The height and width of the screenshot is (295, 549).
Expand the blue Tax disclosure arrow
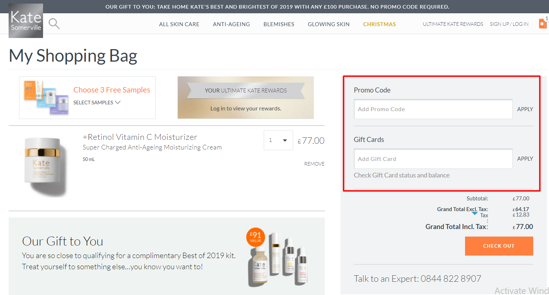point(474,214)
